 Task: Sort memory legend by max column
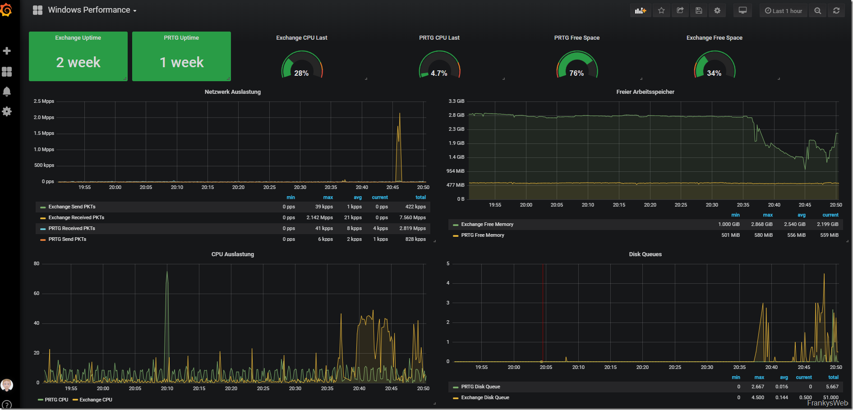[x=768, y=215]
